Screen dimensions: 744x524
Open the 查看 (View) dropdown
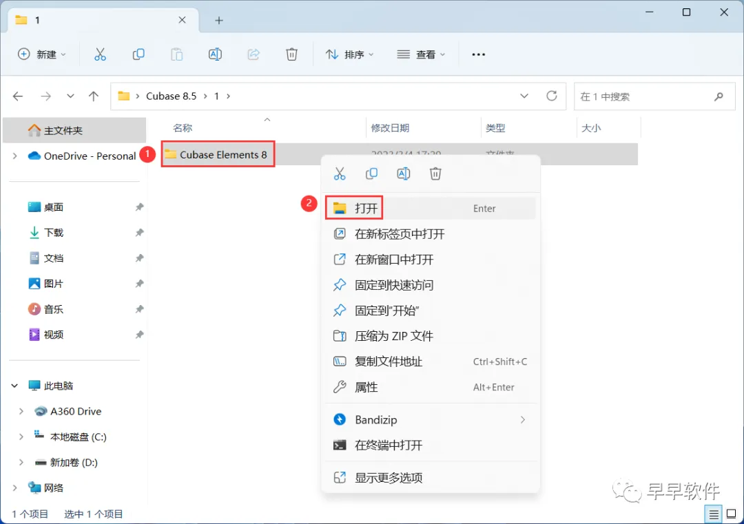click(x=422, y=54)
